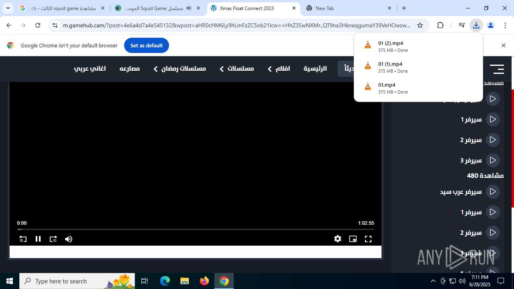The width and height of the screenshot is (514, 289).
Task: Open media controls in Chrome toolbar
Action: (x=461, y=25)
